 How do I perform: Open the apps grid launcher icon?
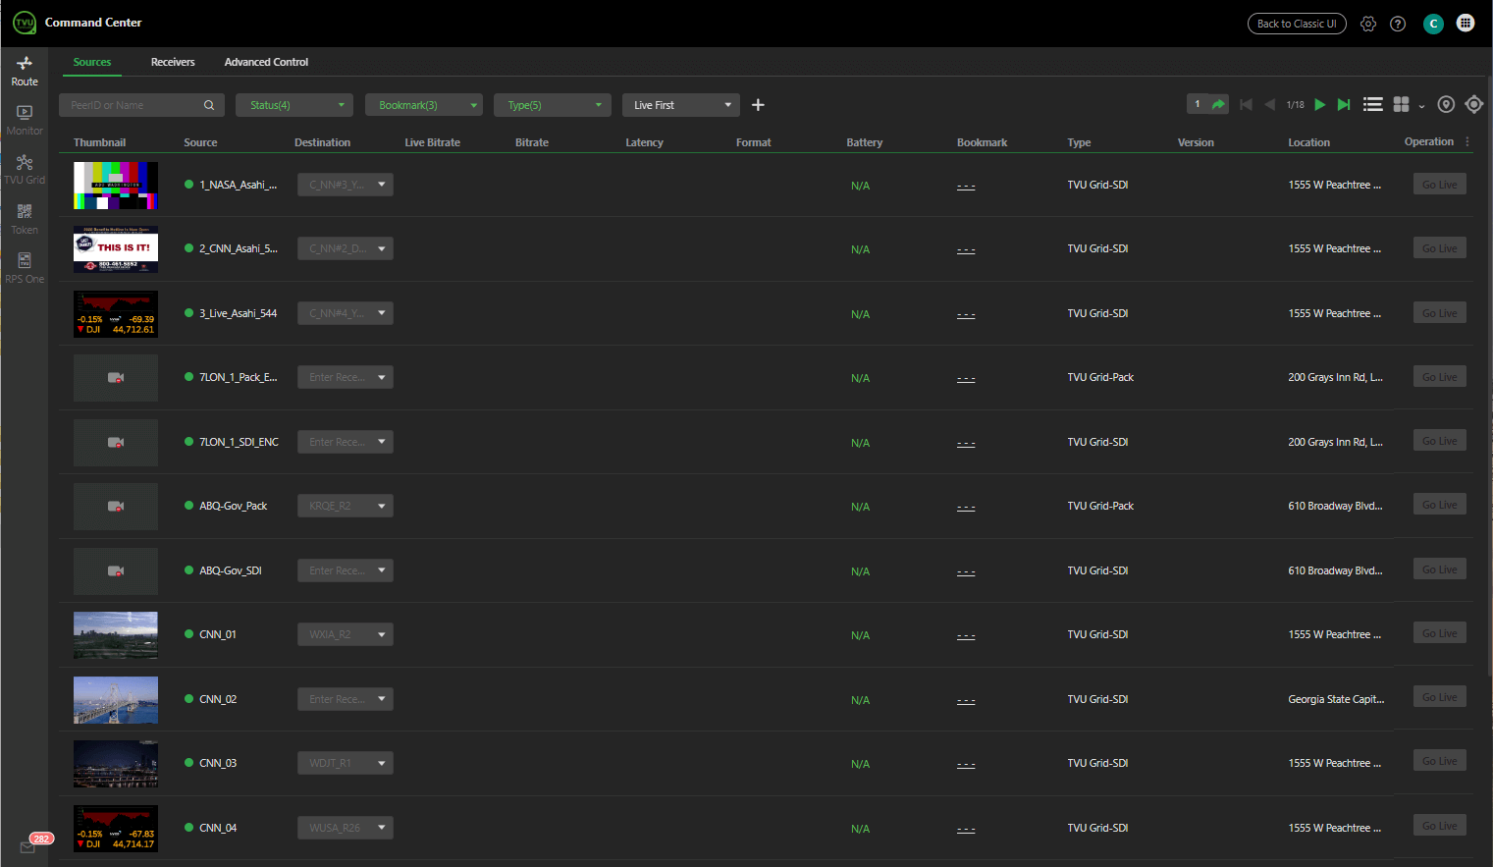1466,23
